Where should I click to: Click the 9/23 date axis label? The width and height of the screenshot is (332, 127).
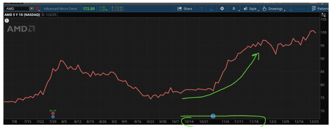(150, 122)
